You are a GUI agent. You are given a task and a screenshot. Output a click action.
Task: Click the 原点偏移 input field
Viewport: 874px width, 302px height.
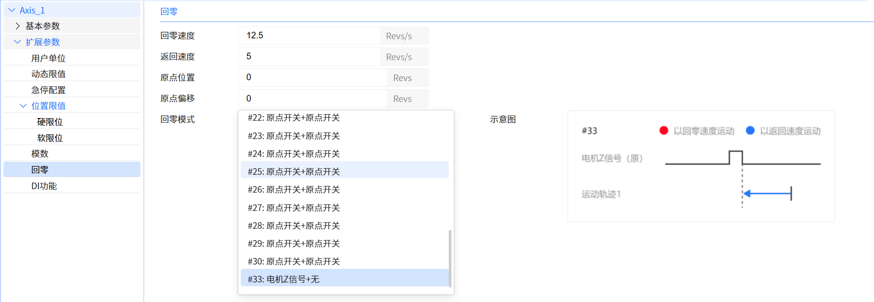313,98
